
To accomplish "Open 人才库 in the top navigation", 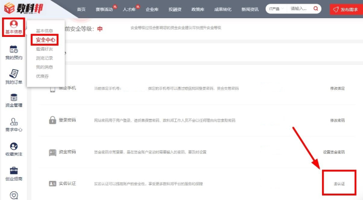I will pyautogui.click(x=129, y=9).
